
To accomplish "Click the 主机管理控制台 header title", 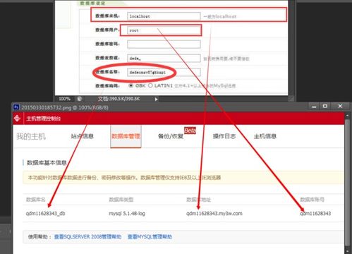I will pos(44,119).
